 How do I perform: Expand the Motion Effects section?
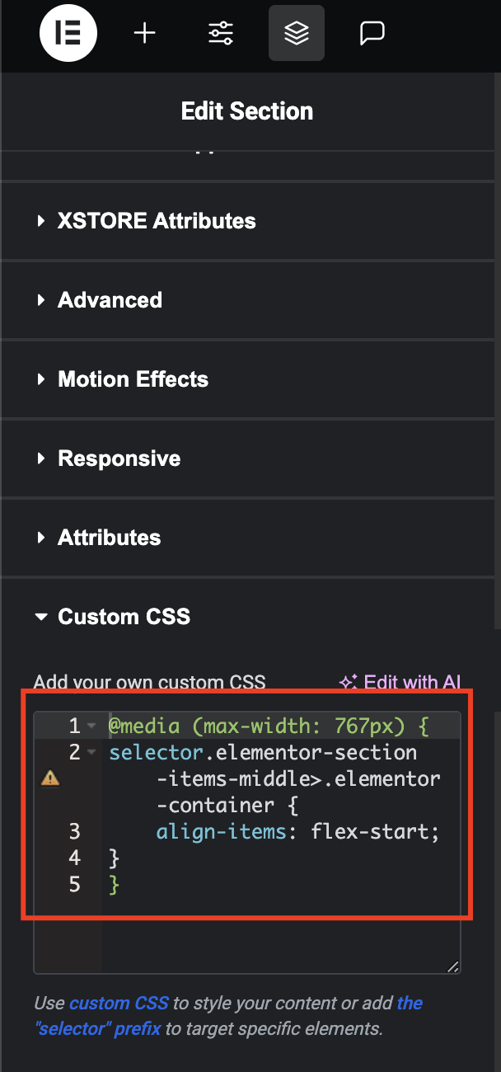[x=250, y=379]
